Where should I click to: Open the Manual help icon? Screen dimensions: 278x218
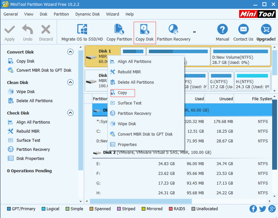222,29
